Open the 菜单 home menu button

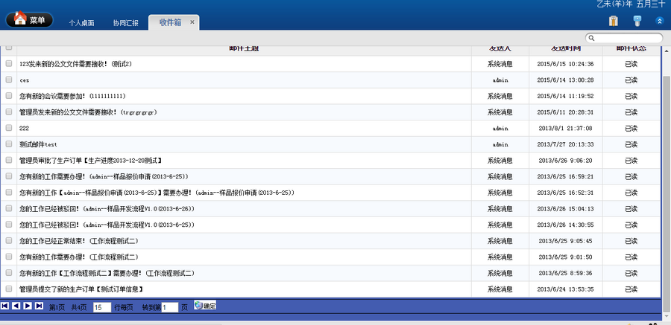(x=29, y=19)
